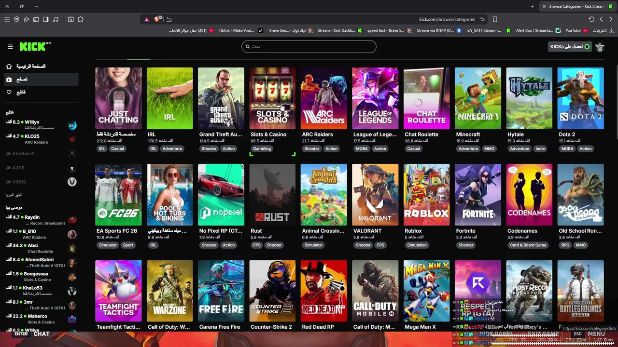
Task: Open the user profile avatar menu
Action: 600,47
